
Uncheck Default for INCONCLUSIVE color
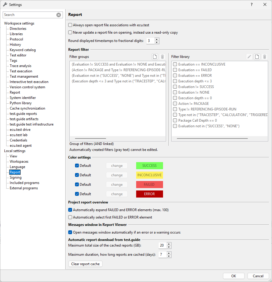[x=77, y=175]
